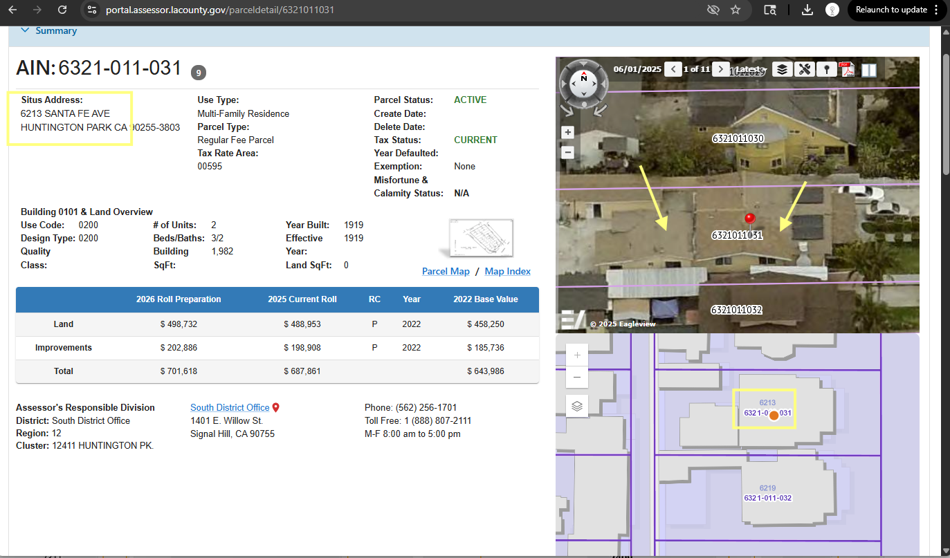Click the compass north indicator
Screen dimensions: 950x558
[584, 77]
